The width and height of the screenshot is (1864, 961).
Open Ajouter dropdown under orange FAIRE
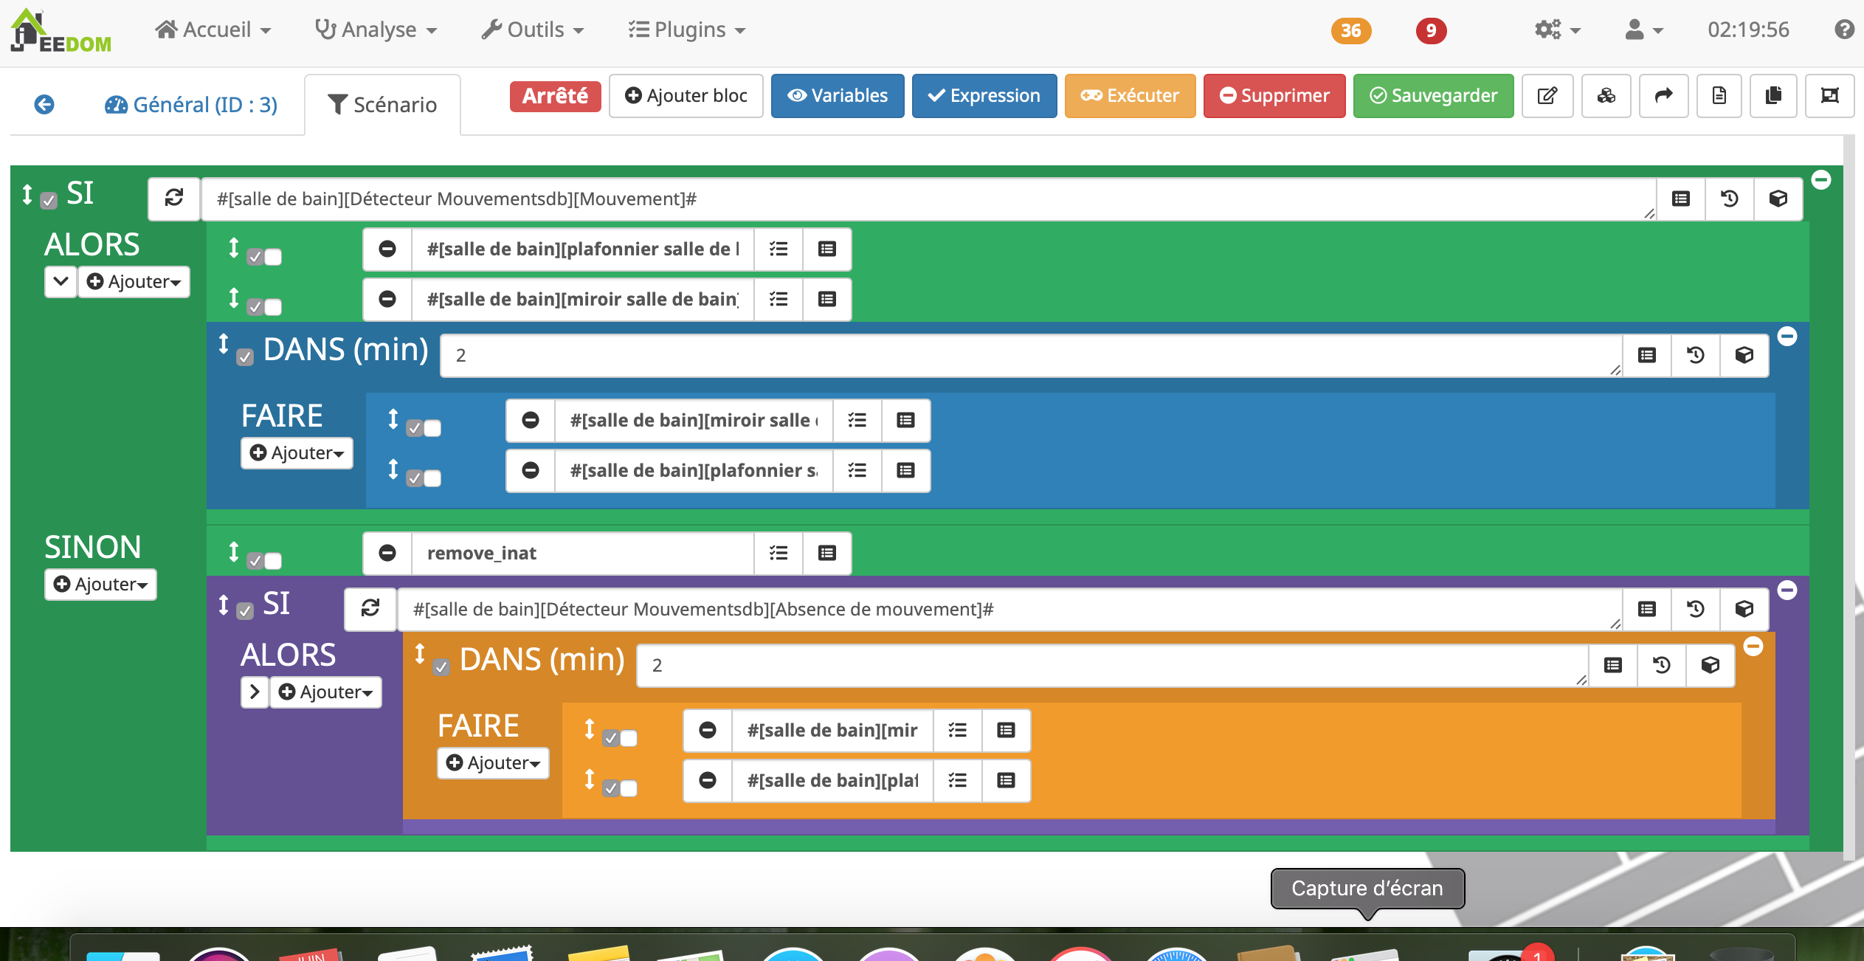point(493,763)
